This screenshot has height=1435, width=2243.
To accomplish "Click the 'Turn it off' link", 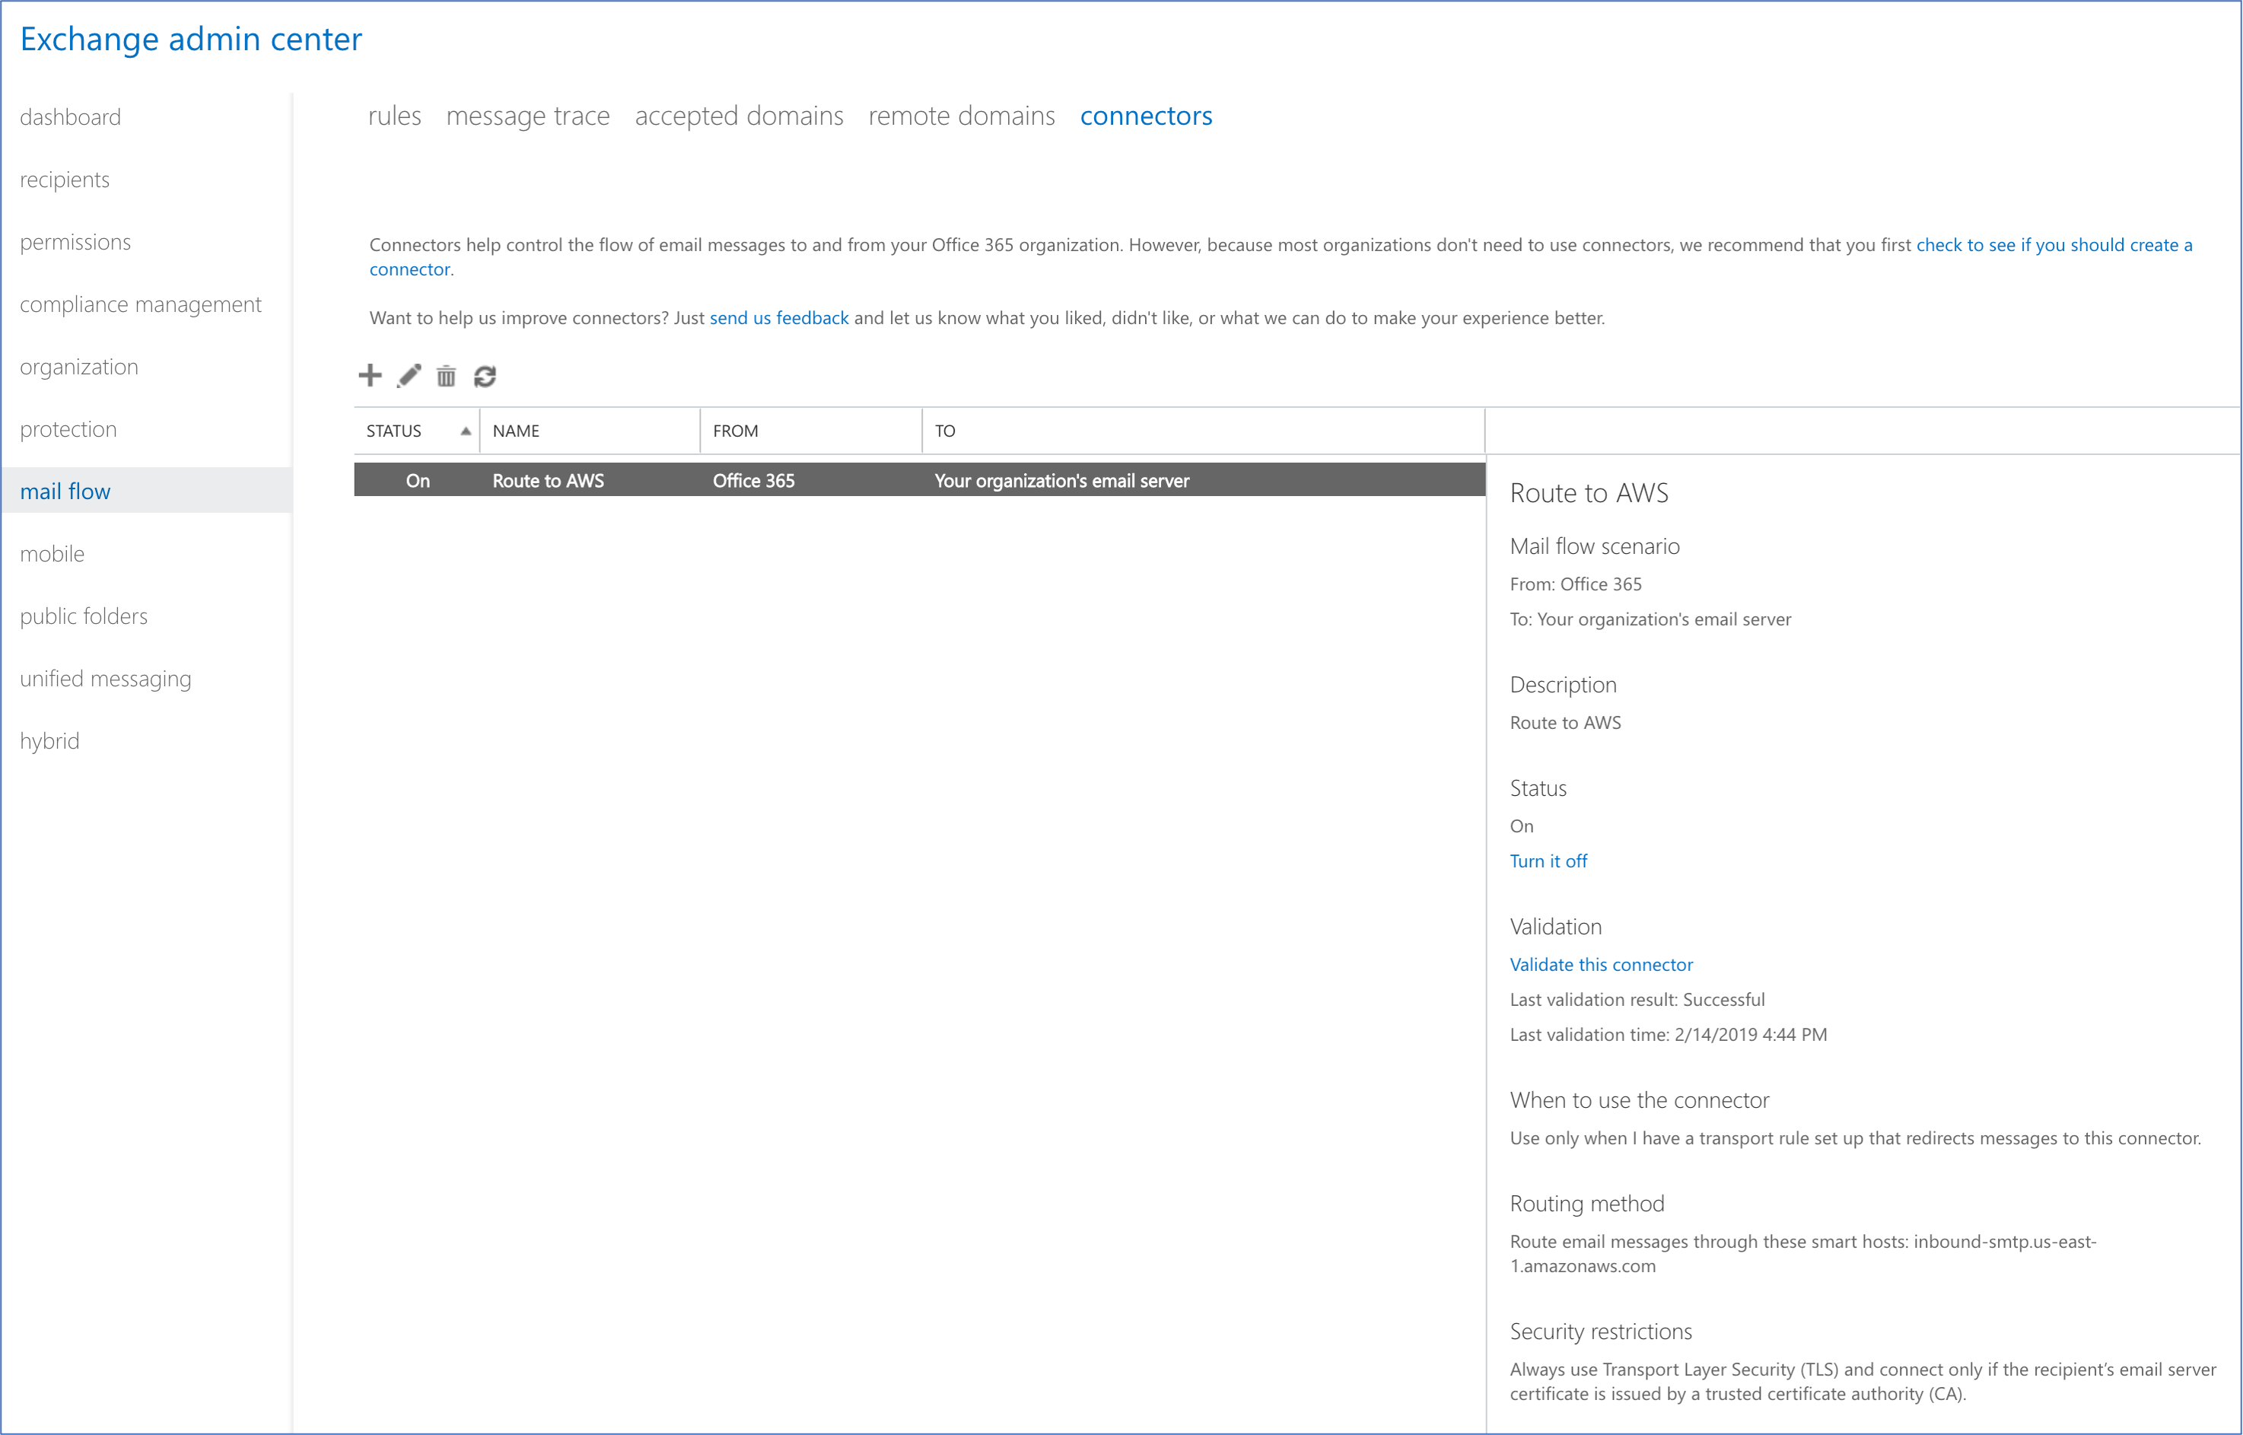I will [x=1549, y=861].
